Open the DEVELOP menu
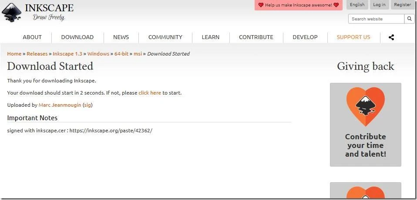 [x=305, y=37]
